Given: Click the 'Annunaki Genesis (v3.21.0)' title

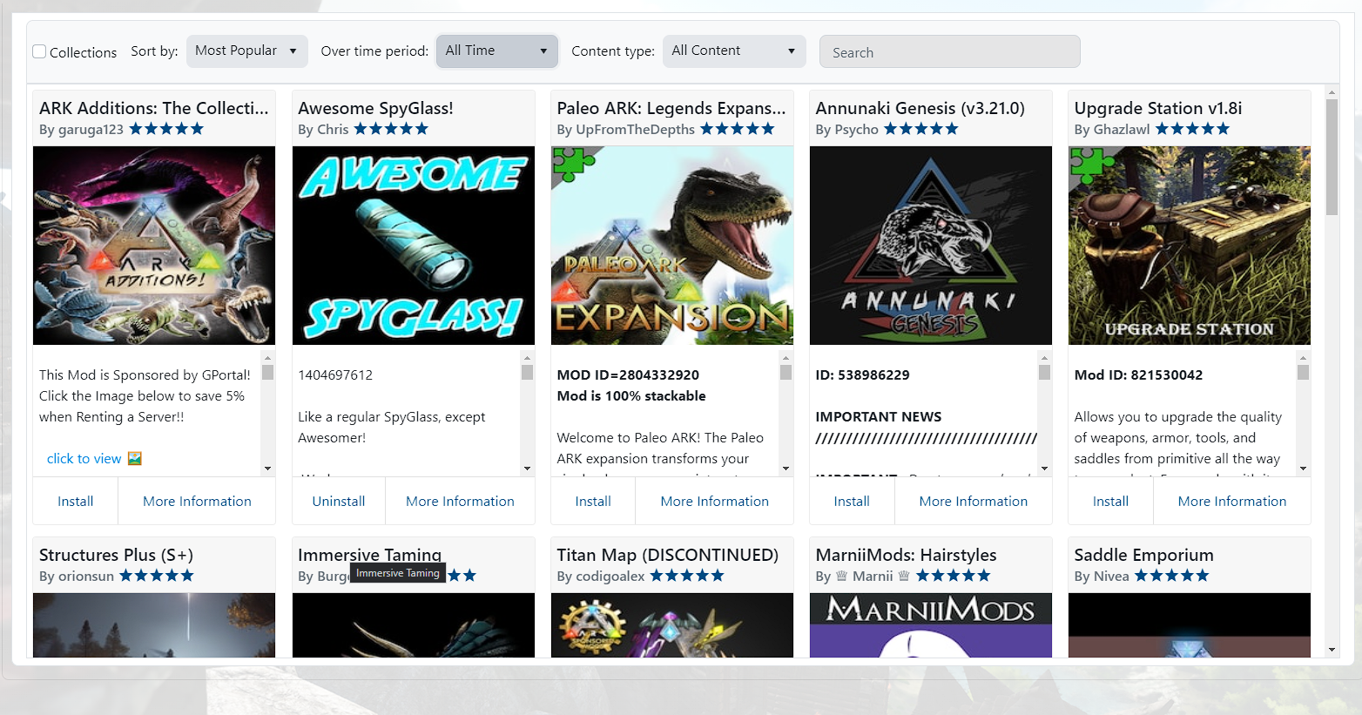Looking at the screenshot, I should [x=920, y=108].
